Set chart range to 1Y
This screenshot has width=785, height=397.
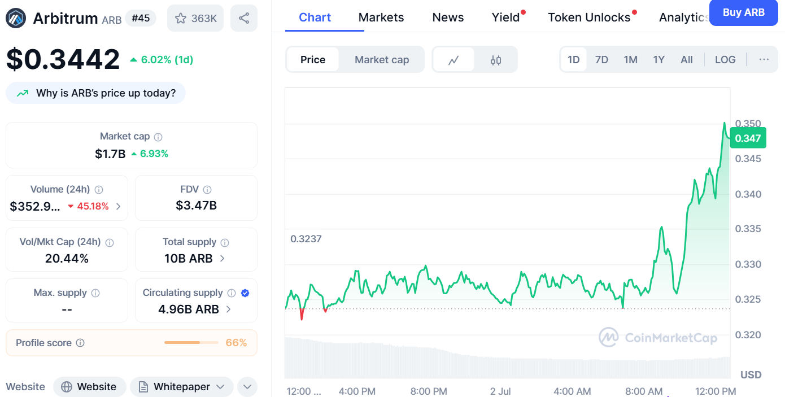tap(659, 60)
